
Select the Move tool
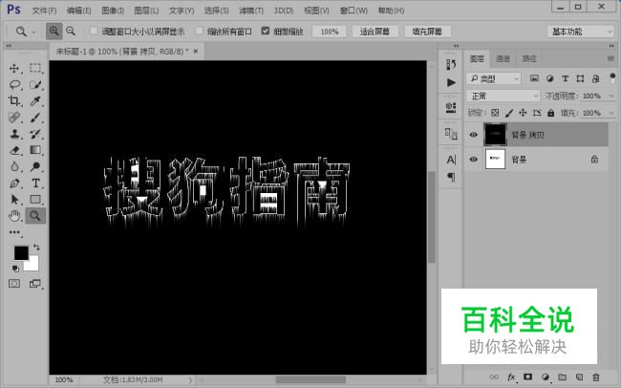coord(14,68)
